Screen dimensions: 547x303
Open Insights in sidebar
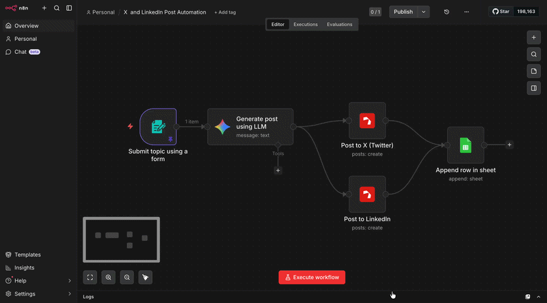click(x=38, y=268)
